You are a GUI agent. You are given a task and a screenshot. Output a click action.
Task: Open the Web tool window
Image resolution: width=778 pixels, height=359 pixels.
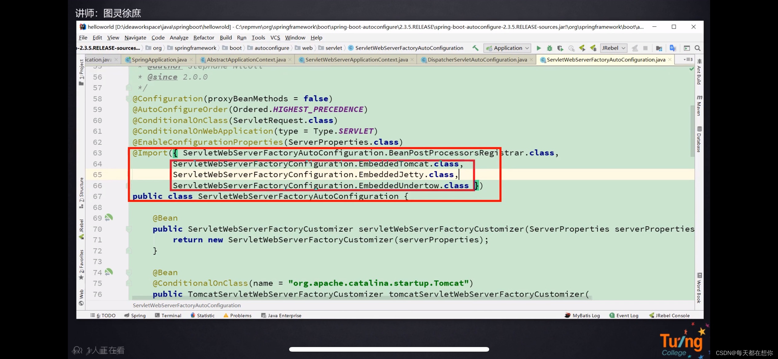point(81,297)
